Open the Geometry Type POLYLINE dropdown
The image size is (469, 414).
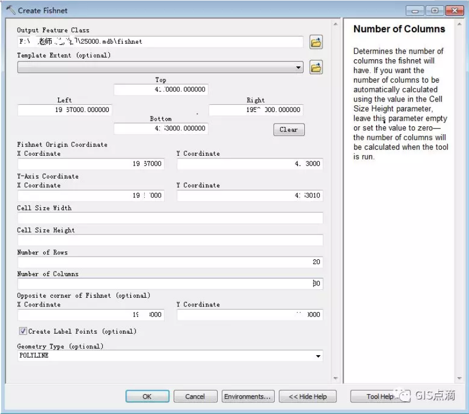(x=318, y=356)
